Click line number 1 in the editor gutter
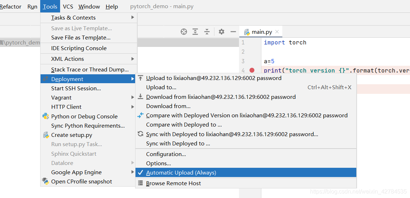 point(243,42)
